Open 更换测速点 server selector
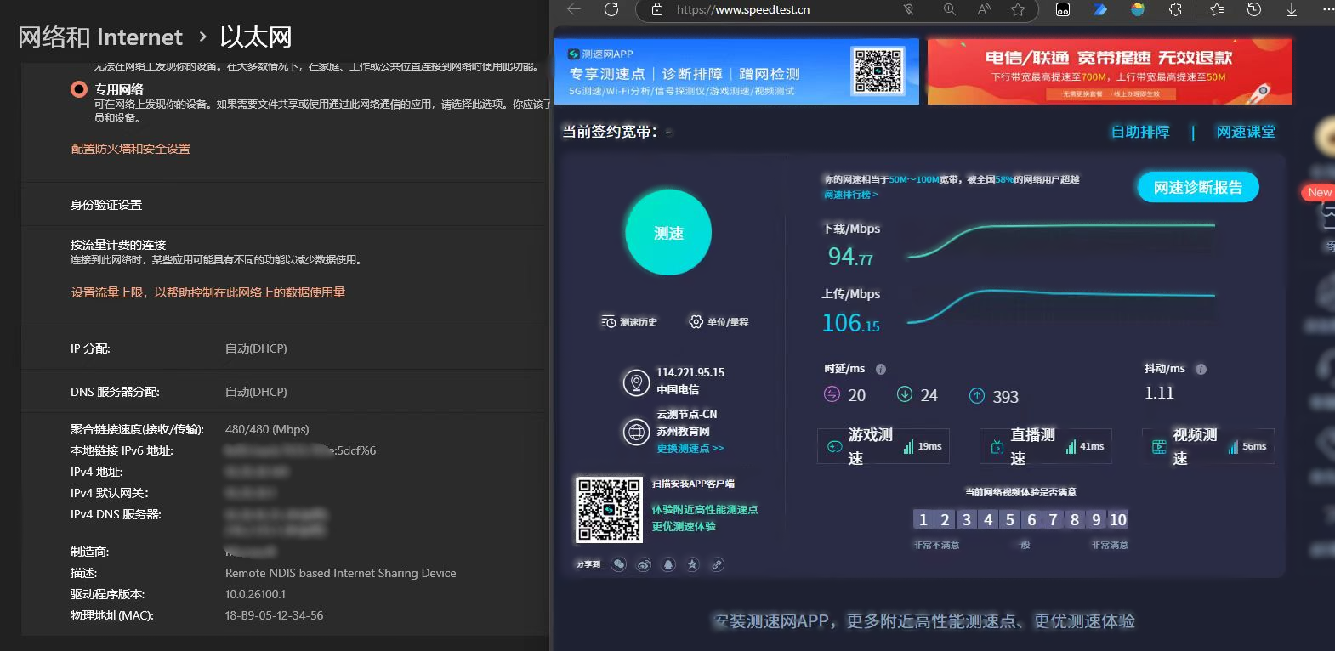 tap(690, 448)
